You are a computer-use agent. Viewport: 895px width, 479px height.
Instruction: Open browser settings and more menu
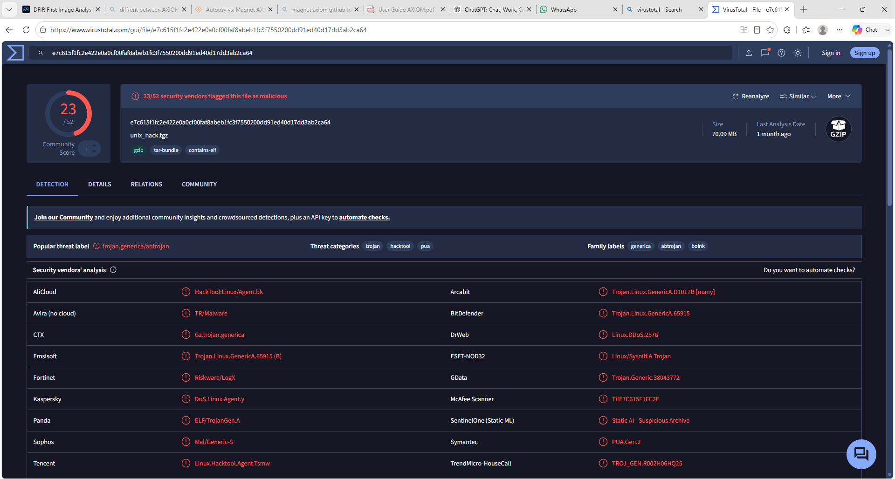(840, 30)
